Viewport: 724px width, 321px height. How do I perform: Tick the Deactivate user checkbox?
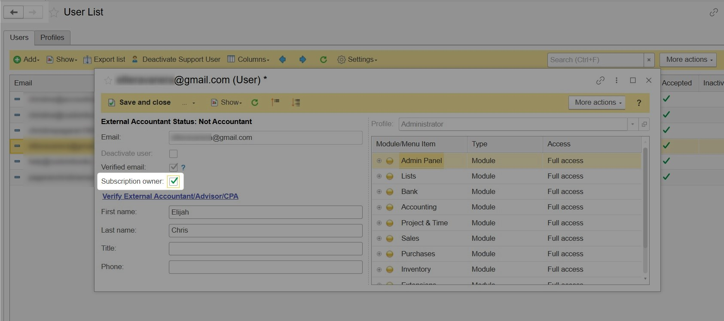click(x=174, y=154)
